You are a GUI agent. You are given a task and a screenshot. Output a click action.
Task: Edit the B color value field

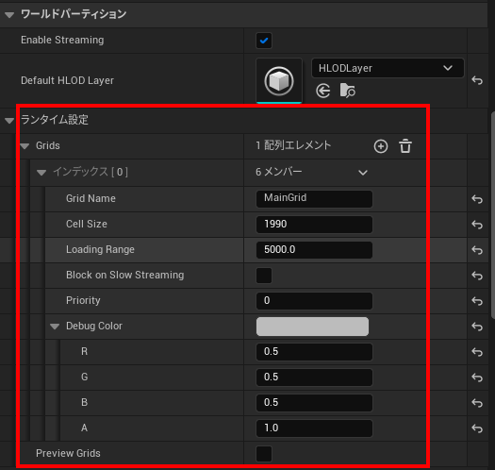pyautogui.click(x=314, y=403)
